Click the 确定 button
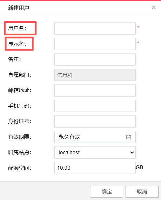The width and height of the screenshot is (161, 200). click(107, 192)
